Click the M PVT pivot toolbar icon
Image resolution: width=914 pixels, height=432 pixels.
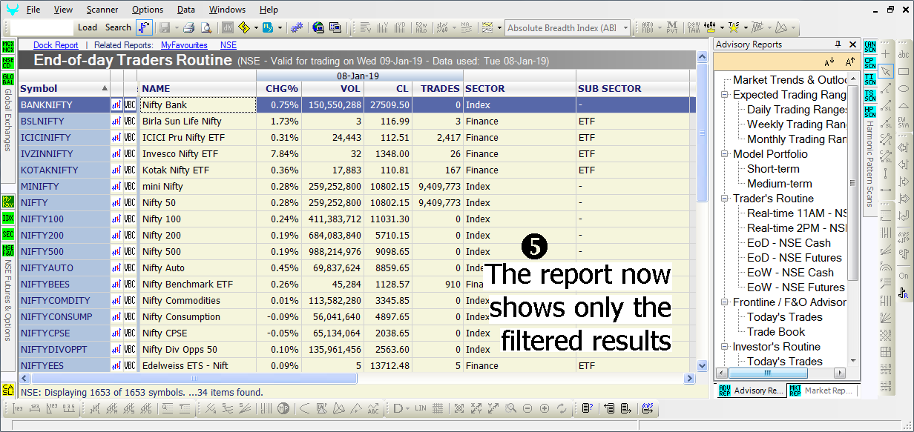[671, 27]
